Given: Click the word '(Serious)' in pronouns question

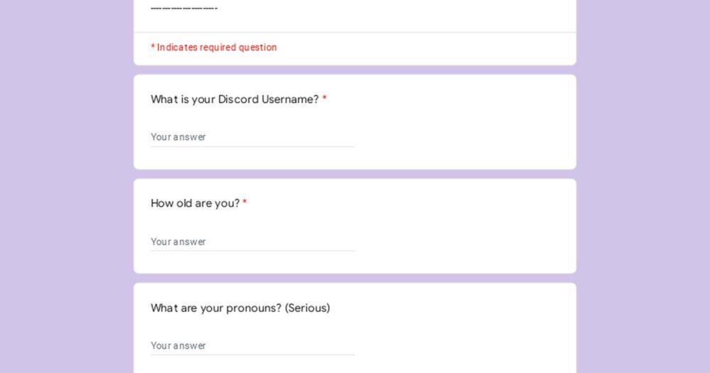Looking at the screenshot, I should pos(307,308).
